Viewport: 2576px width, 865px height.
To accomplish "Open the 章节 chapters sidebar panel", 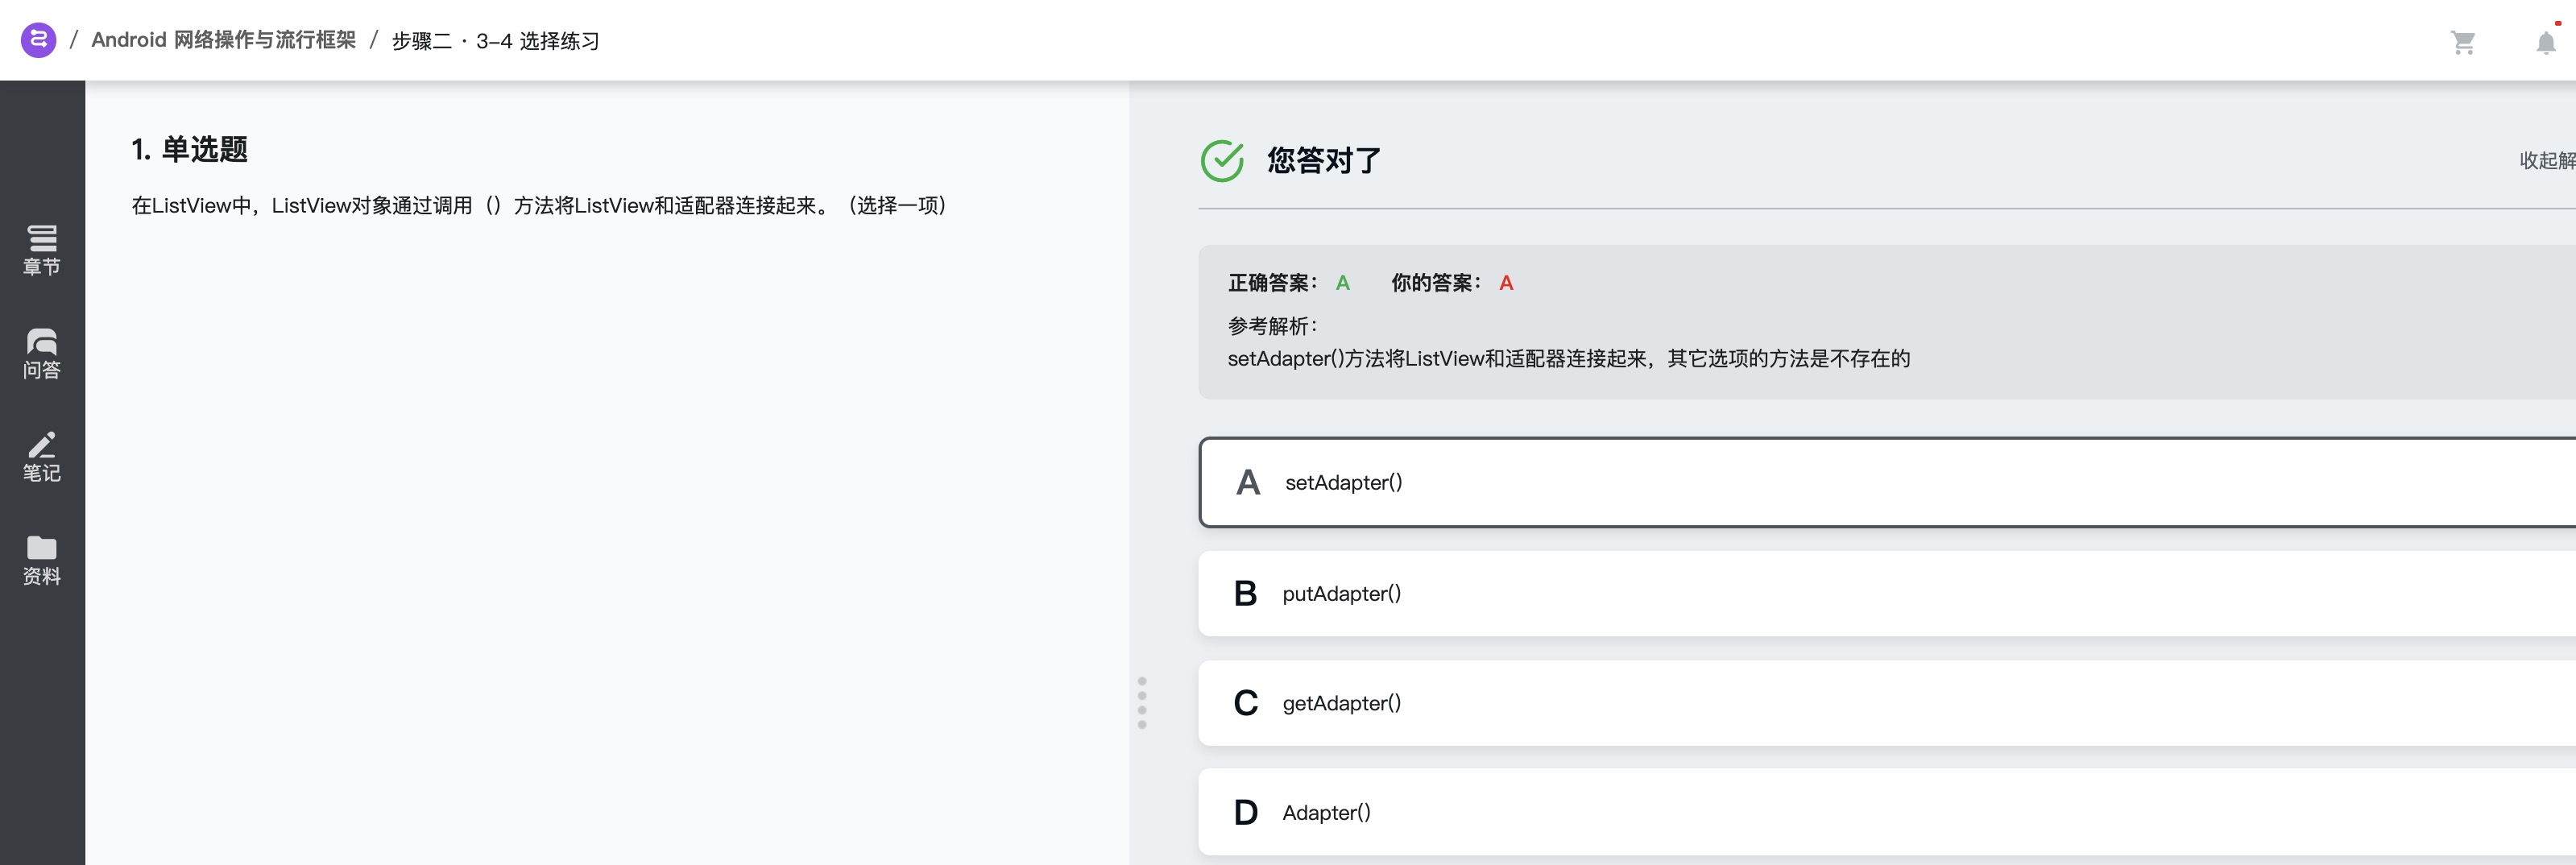I will tap(42, 250).
